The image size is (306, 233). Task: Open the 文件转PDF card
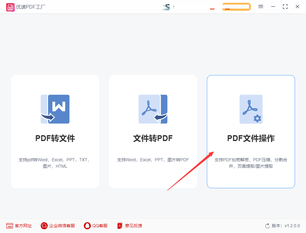153,132
